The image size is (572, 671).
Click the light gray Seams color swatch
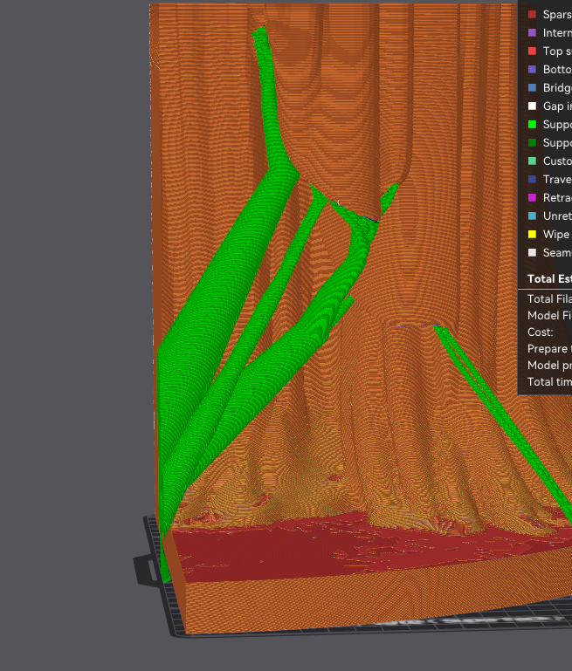point(532,252)
